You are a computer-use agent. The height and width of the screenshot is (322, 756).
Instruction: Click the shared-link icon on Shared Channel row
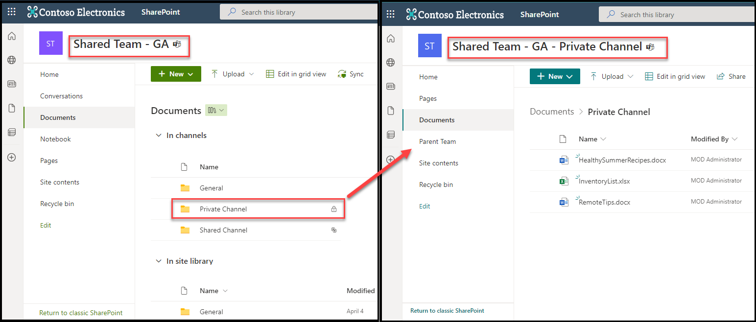point(334,230)
